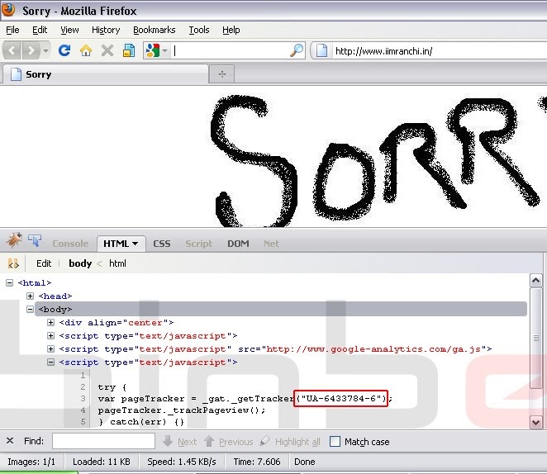Viewport: 547px width, 474px height.
Task: Click the Time: 7.606 status entry
Action: coord(257,462)
